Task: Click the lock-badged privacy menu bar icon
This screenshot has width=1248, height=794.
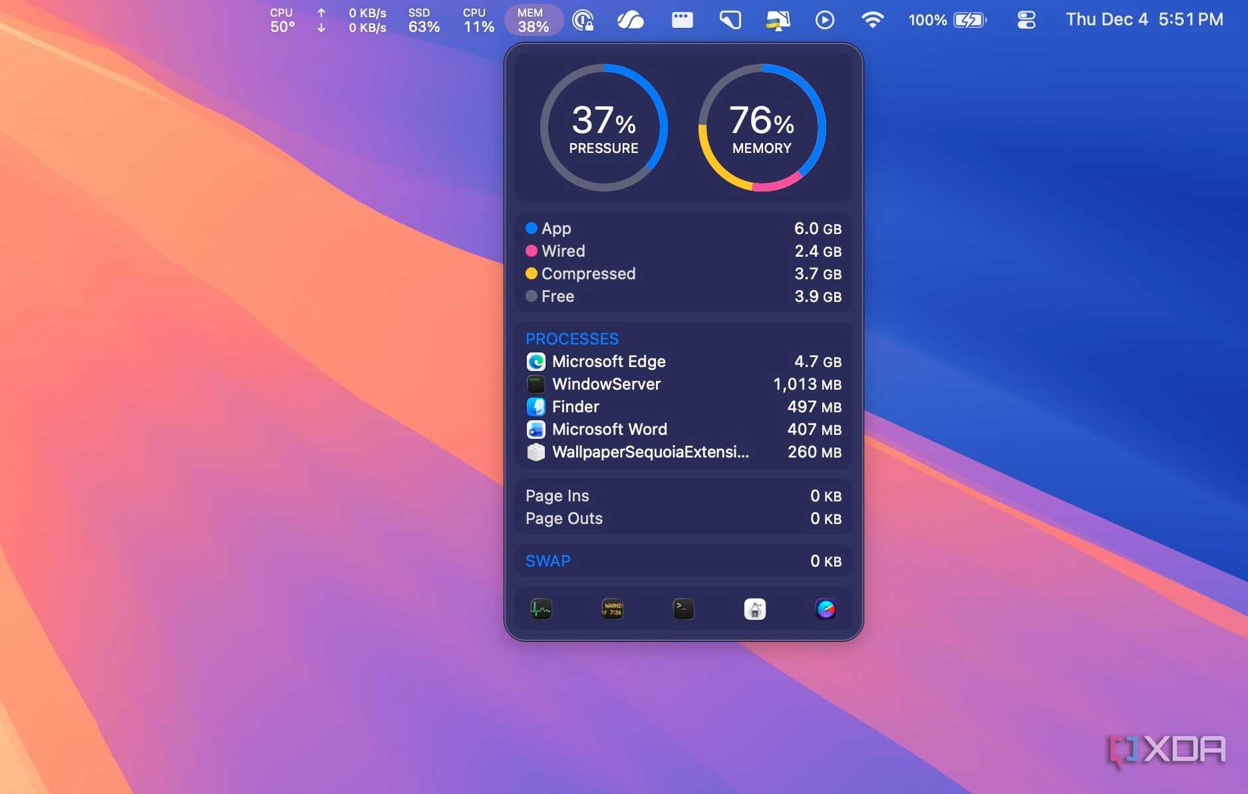Action: 583,20
